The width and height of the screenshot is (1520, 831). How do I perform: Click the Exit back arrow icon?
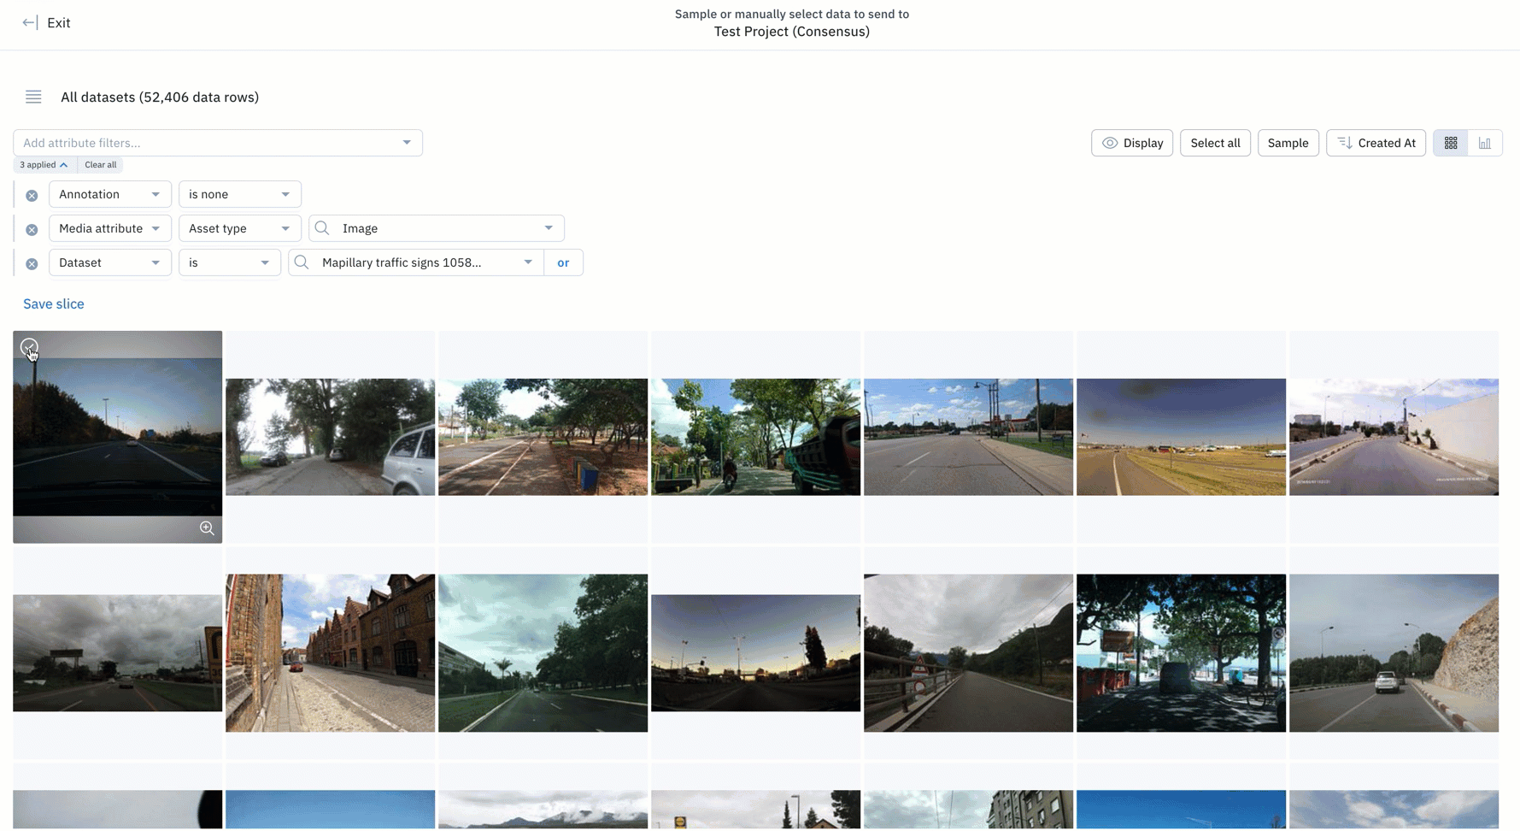coord(30,23)
